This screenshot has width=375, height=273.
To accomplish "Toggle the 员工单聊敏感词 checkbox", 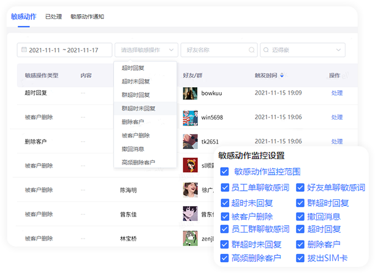I will click(x=224, y=188).
